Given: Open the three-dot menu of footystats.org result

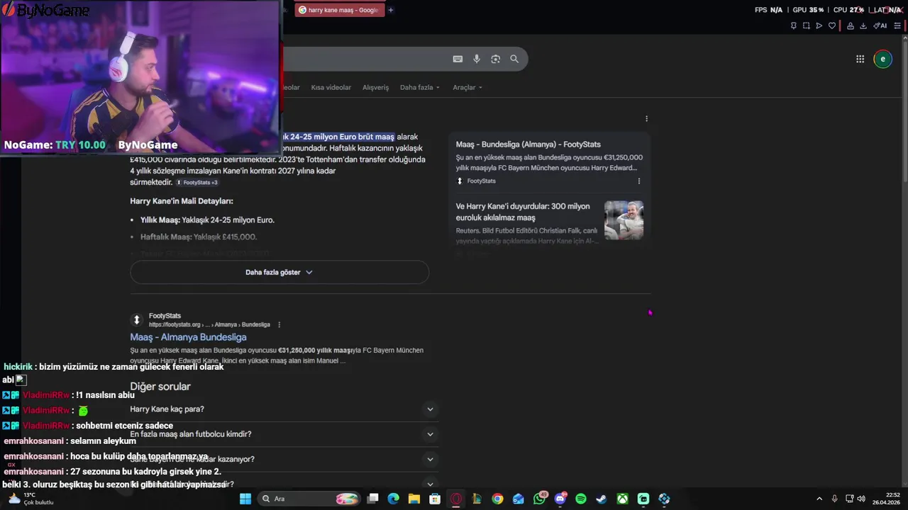Looking at the screenshot, I should coord(279,325).
